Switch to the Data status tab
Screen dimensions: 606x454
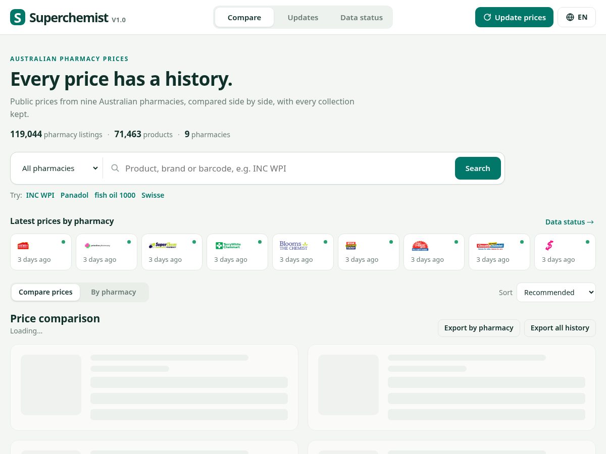(x=362, y=17)
